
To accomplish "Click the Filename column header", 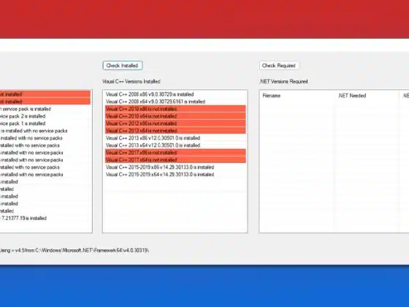I will click(x=272, y=96).
